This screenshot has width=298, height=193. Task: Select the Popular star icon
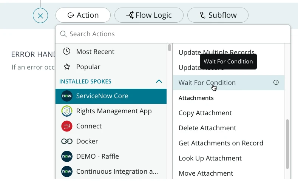pyautogui.click(x=66, y=67)
